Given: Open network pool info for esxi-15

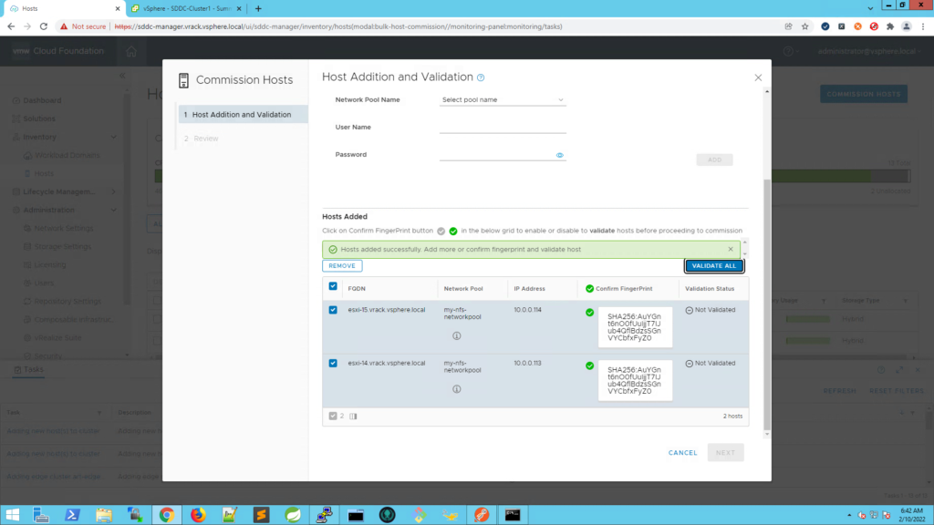Looking at the screenshot, I should tap(456, 335).
